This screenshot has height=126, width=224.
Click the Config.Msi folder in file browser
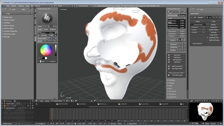pos(122,104)
